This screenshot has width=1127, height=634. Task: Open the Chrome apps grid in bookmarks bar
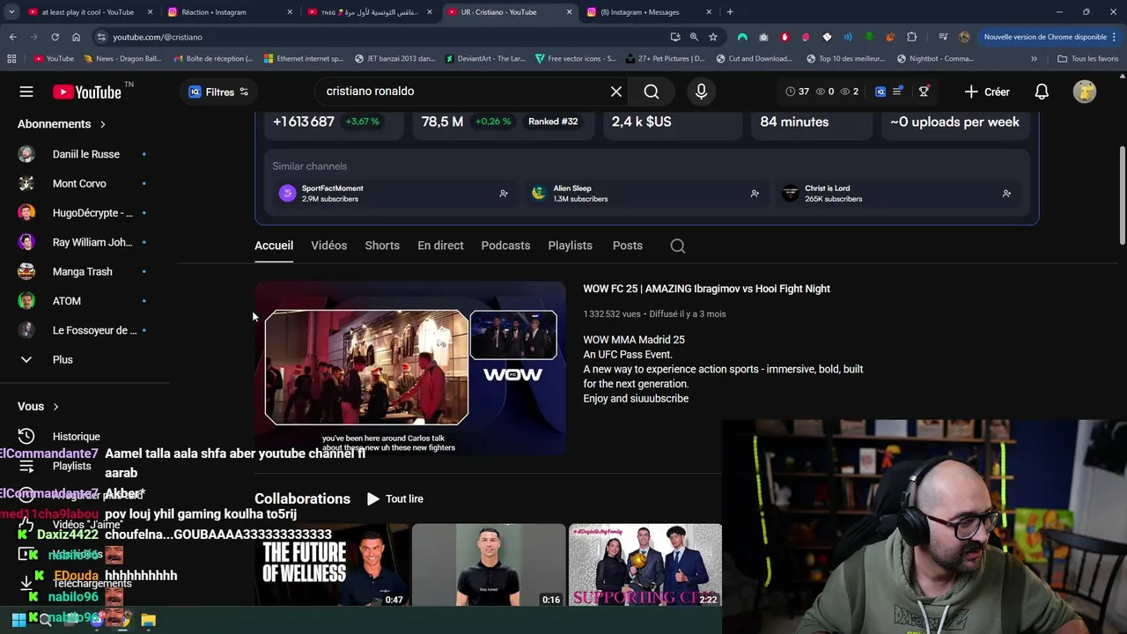(x=11, y=59)
